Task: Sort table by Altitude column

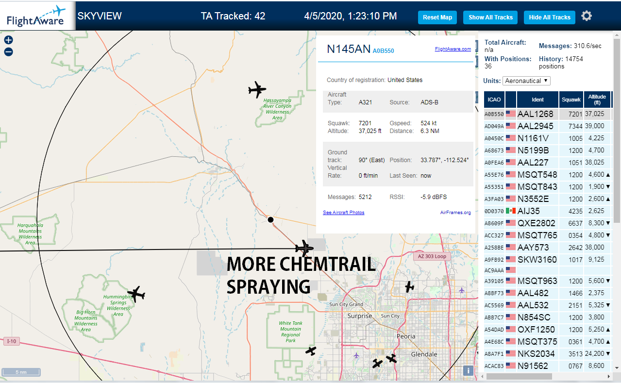Action: pos(597,100)
